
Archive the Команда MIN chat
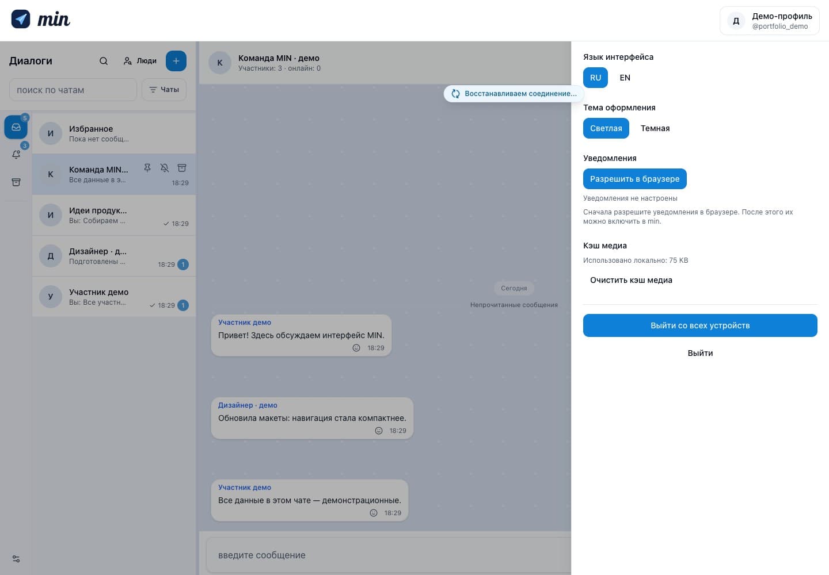182,168
